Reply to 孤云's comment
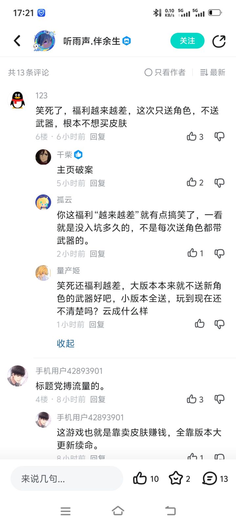Screen dimensions: 236x525 coord(97,254)
